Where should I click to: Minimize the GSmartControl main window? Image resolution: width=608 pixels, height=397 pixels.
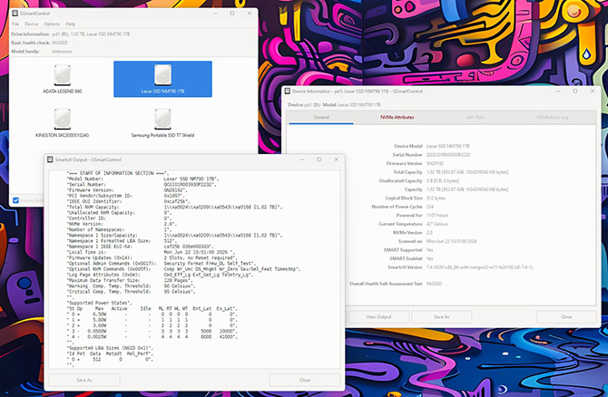(x=215, y=14)
